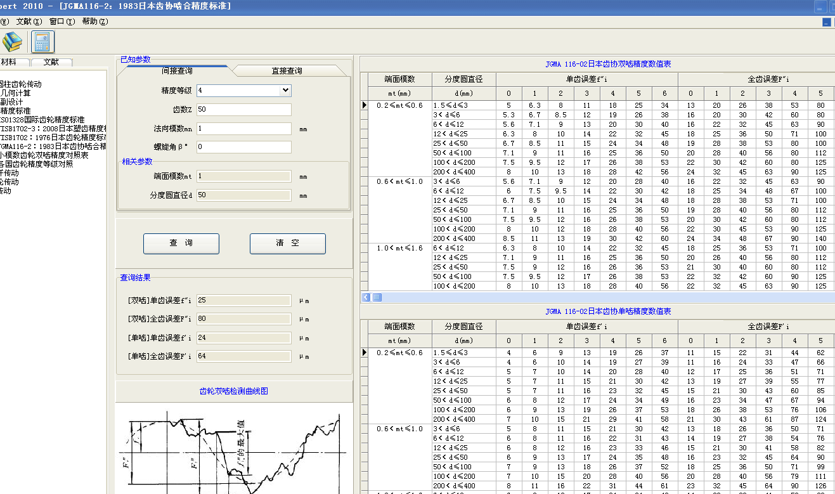Open the stacked books library icon

pos(12,42)
